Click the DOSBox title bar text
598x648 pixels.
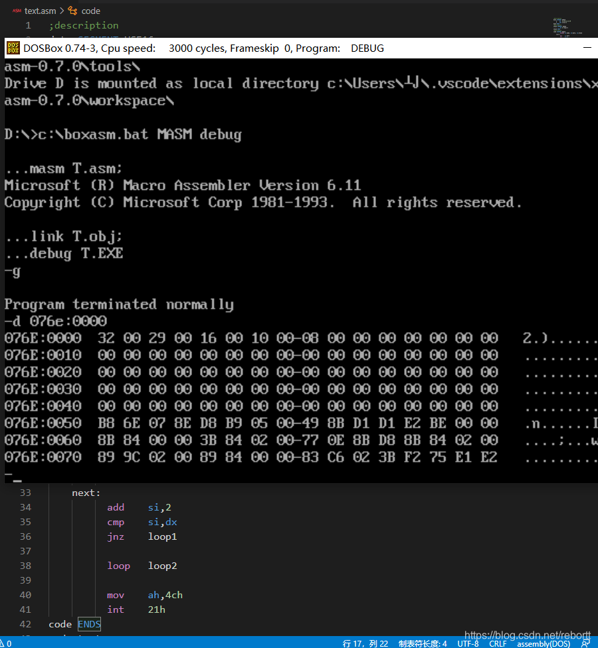(x=203, y=48)
